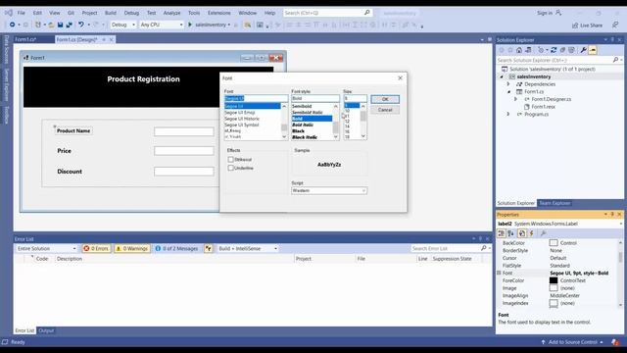
Task: Click the Home icon in Solution Explorer
Action: tap(519, 50)
